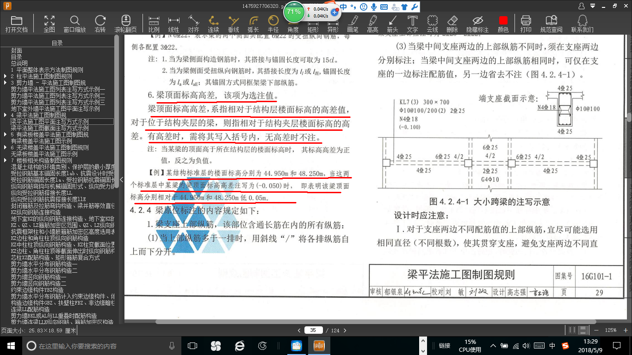Go to the next page arrow
632x355 pixels.
[x=344, y=331]
